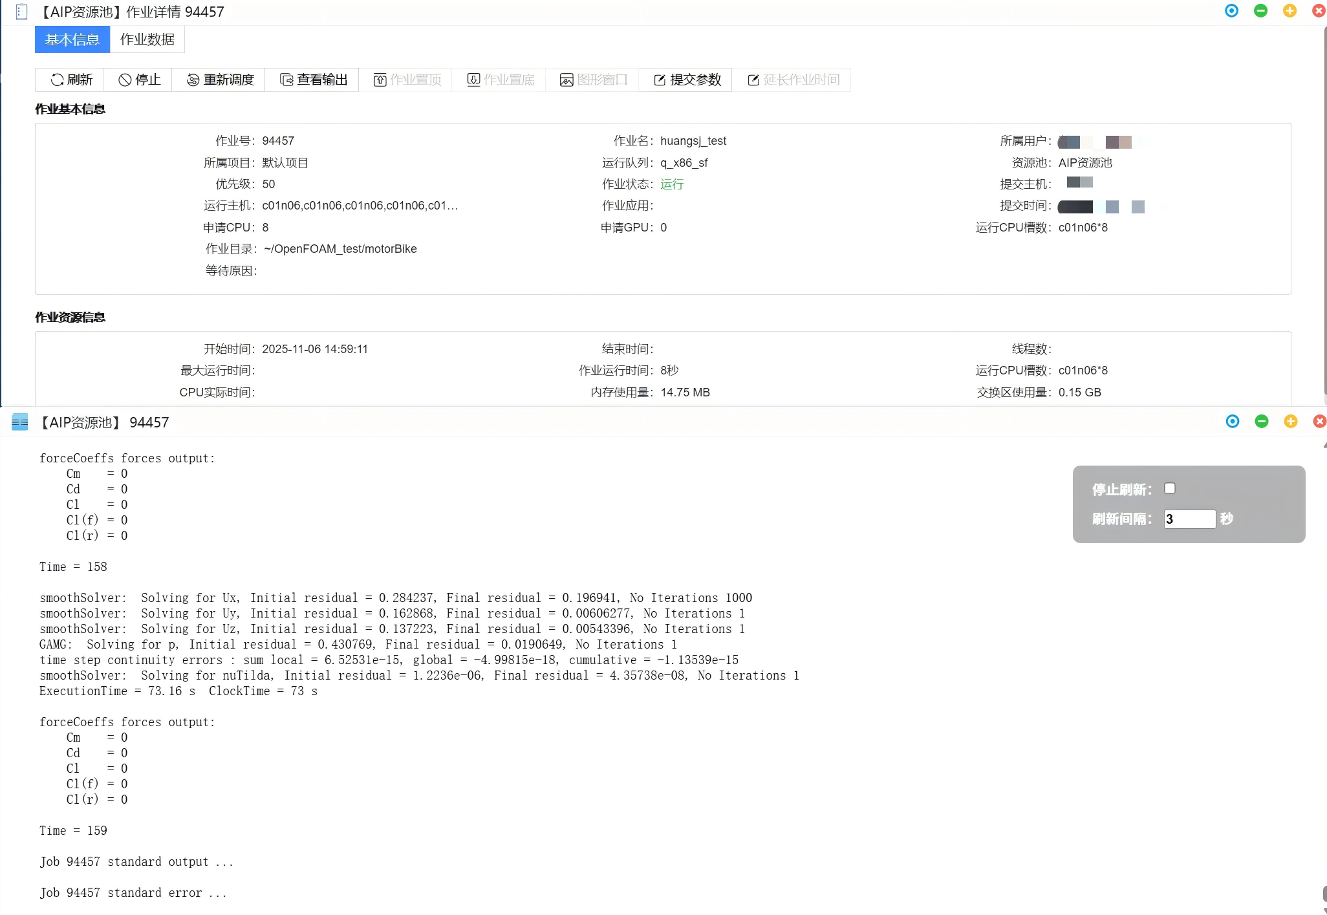Click the pin job to top (作业置顶) icon
The height and width of the screenshot is (915, 1327).
pos(380,80)
